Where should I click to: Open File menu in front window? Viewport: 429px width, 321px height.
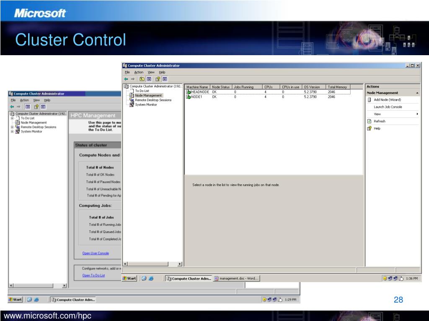point(127,72)
